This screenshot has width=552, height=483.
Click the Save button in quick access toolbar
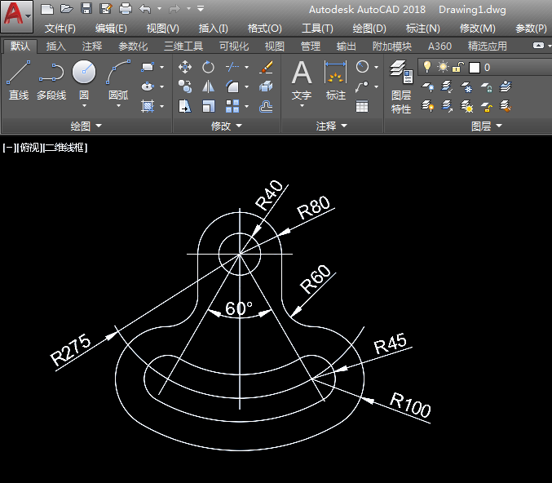click(86, 9)
